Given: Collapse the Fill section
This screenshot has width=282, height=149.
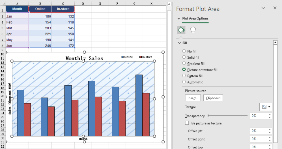Looking at the screenshot, I should [x=180, y=43].
